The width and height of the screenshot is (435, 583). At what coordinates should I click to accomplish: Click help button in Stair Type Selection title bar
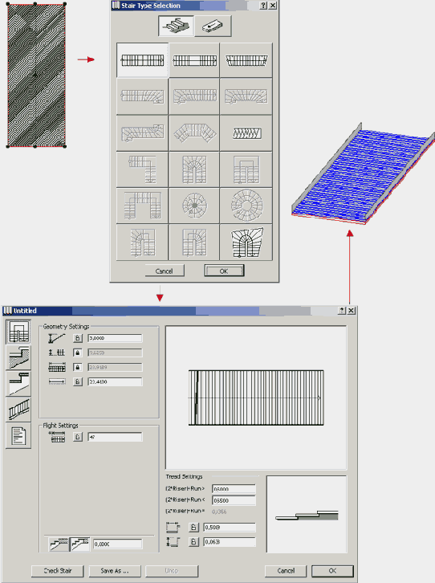[263, 6]
